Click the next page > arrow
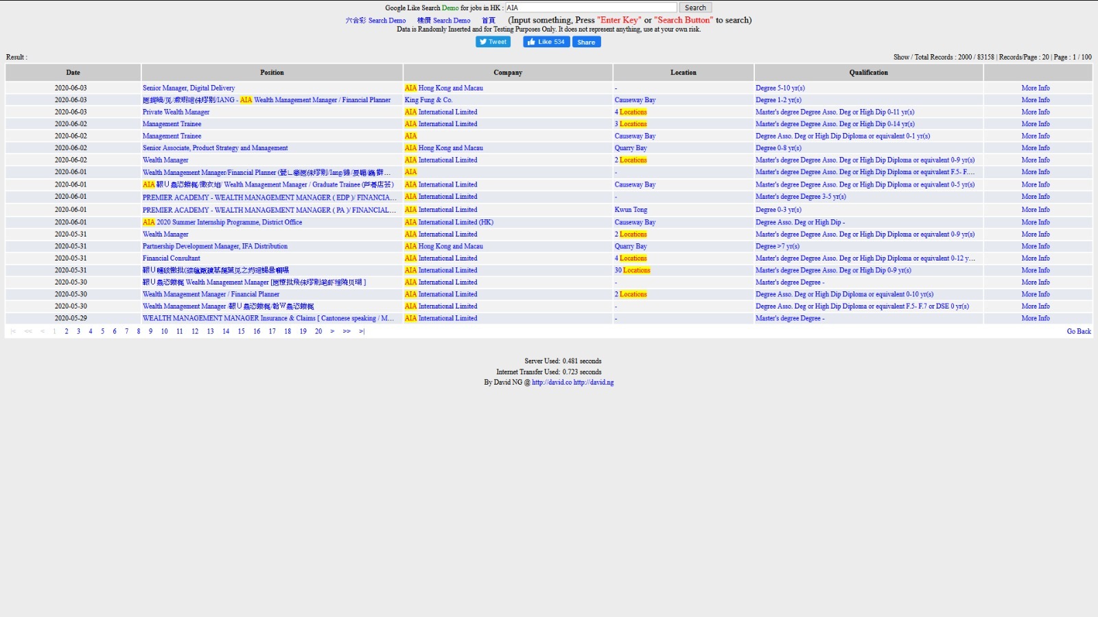 click(332, 331)
